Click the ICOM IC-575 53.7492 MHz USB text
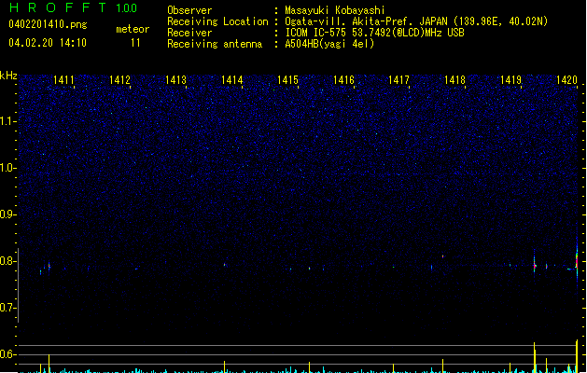 coord(374,33)
